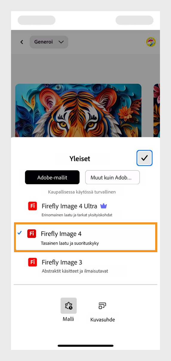
Task: Confirm selection with the checkmark button
Action: point(144,158)
